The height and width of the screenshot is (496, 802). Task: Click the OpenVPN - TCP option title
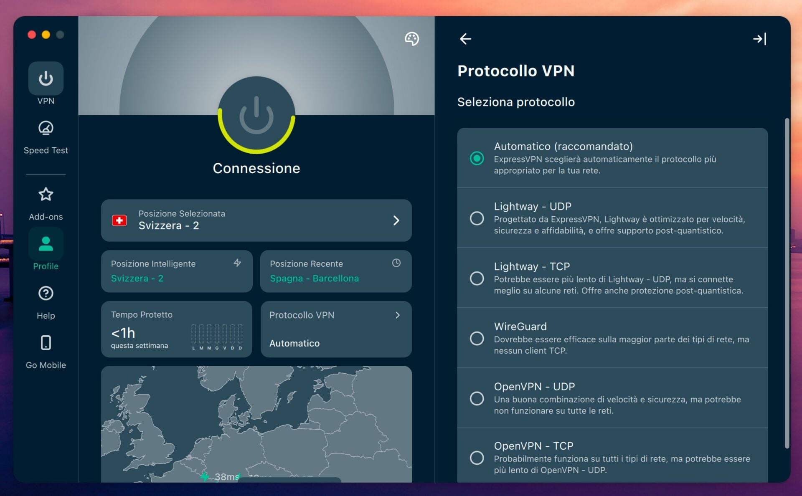(x=533, y=446)
